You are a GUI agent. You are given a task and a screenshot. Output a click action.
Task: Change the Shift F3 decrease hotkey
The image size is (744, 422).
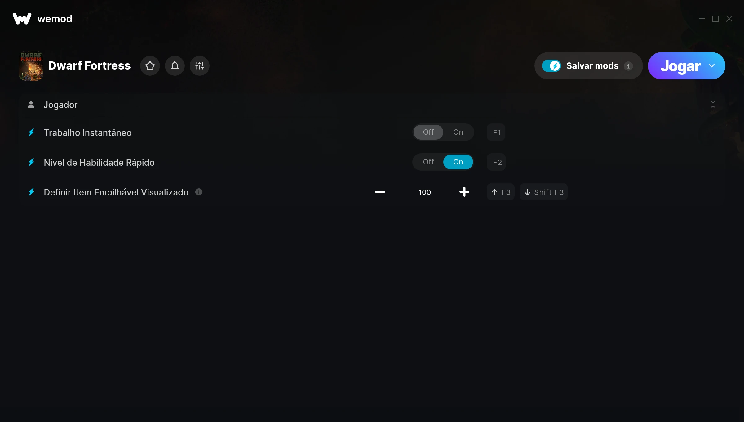pos(544,192)
